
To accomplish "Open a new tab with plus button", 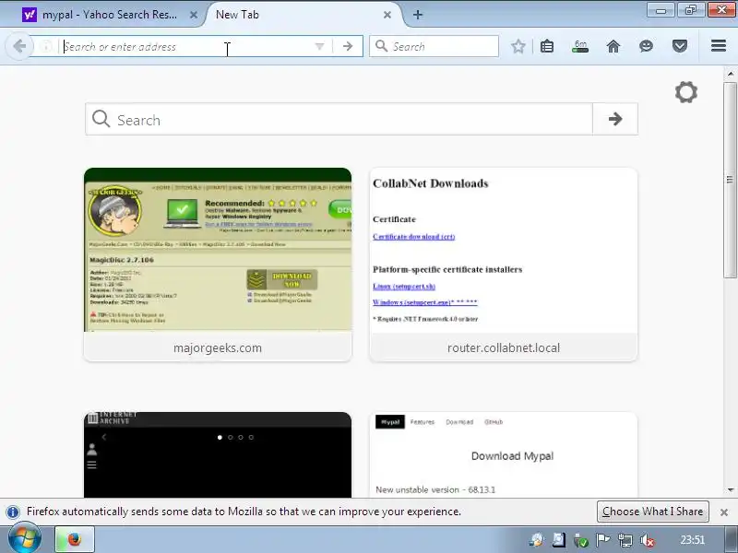I will click(x=418, y=15).
